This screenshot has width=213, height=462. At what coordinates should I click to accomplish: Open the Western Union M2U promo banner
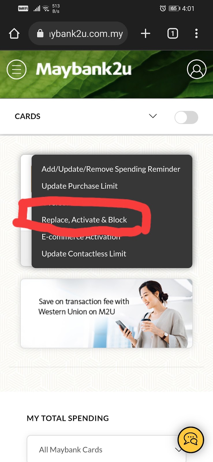[x=106, y=313]
